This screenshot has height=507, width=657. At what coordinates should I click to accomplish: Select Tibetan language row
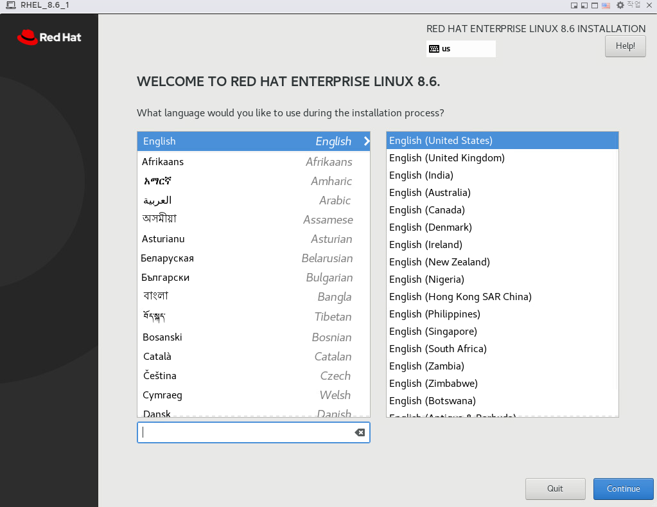click(x=254, y=316)
